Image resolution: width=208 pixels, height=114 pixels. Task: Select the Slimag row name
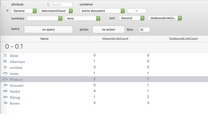click(15, 97)
